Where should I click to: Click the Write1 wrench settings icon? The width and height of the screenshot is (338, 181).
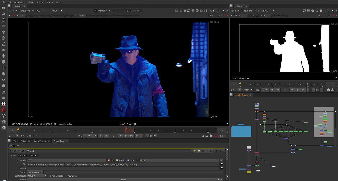pos(23,151)
